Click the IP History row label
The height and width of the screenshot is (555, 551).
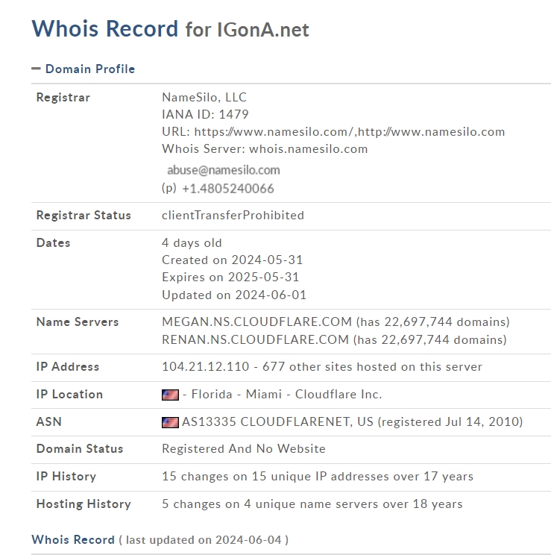coord(66,477)
